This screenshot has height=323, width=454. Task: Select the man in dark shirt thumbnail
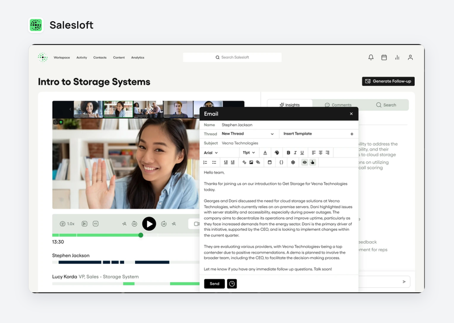click(x=178, y=109)
